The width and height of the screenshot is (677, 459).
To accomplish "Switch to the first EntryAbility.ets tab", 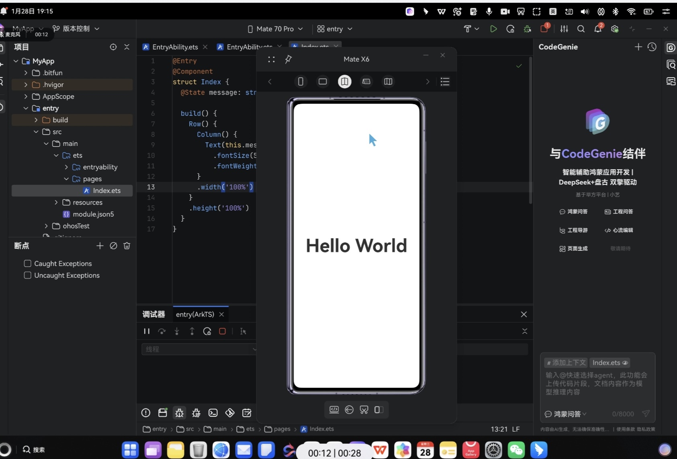I will (175, 47).
